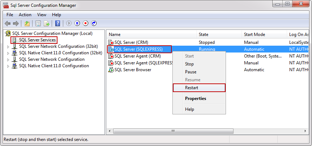The image size is (312, 146).
Task: Click the Pause Service toolbar icon
Action: point(77,23)
